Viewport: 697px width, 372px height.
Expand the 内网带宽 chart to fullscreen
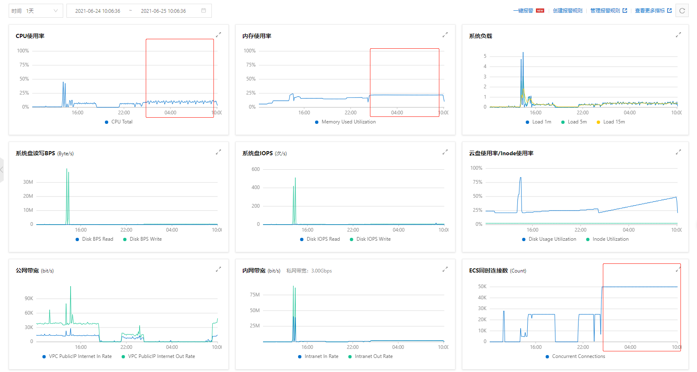point(445,270)
